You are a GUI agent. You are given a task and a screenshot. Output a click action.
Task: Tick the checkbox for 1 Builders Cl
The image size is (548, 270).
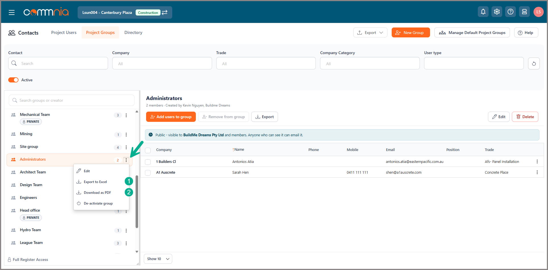148,162
